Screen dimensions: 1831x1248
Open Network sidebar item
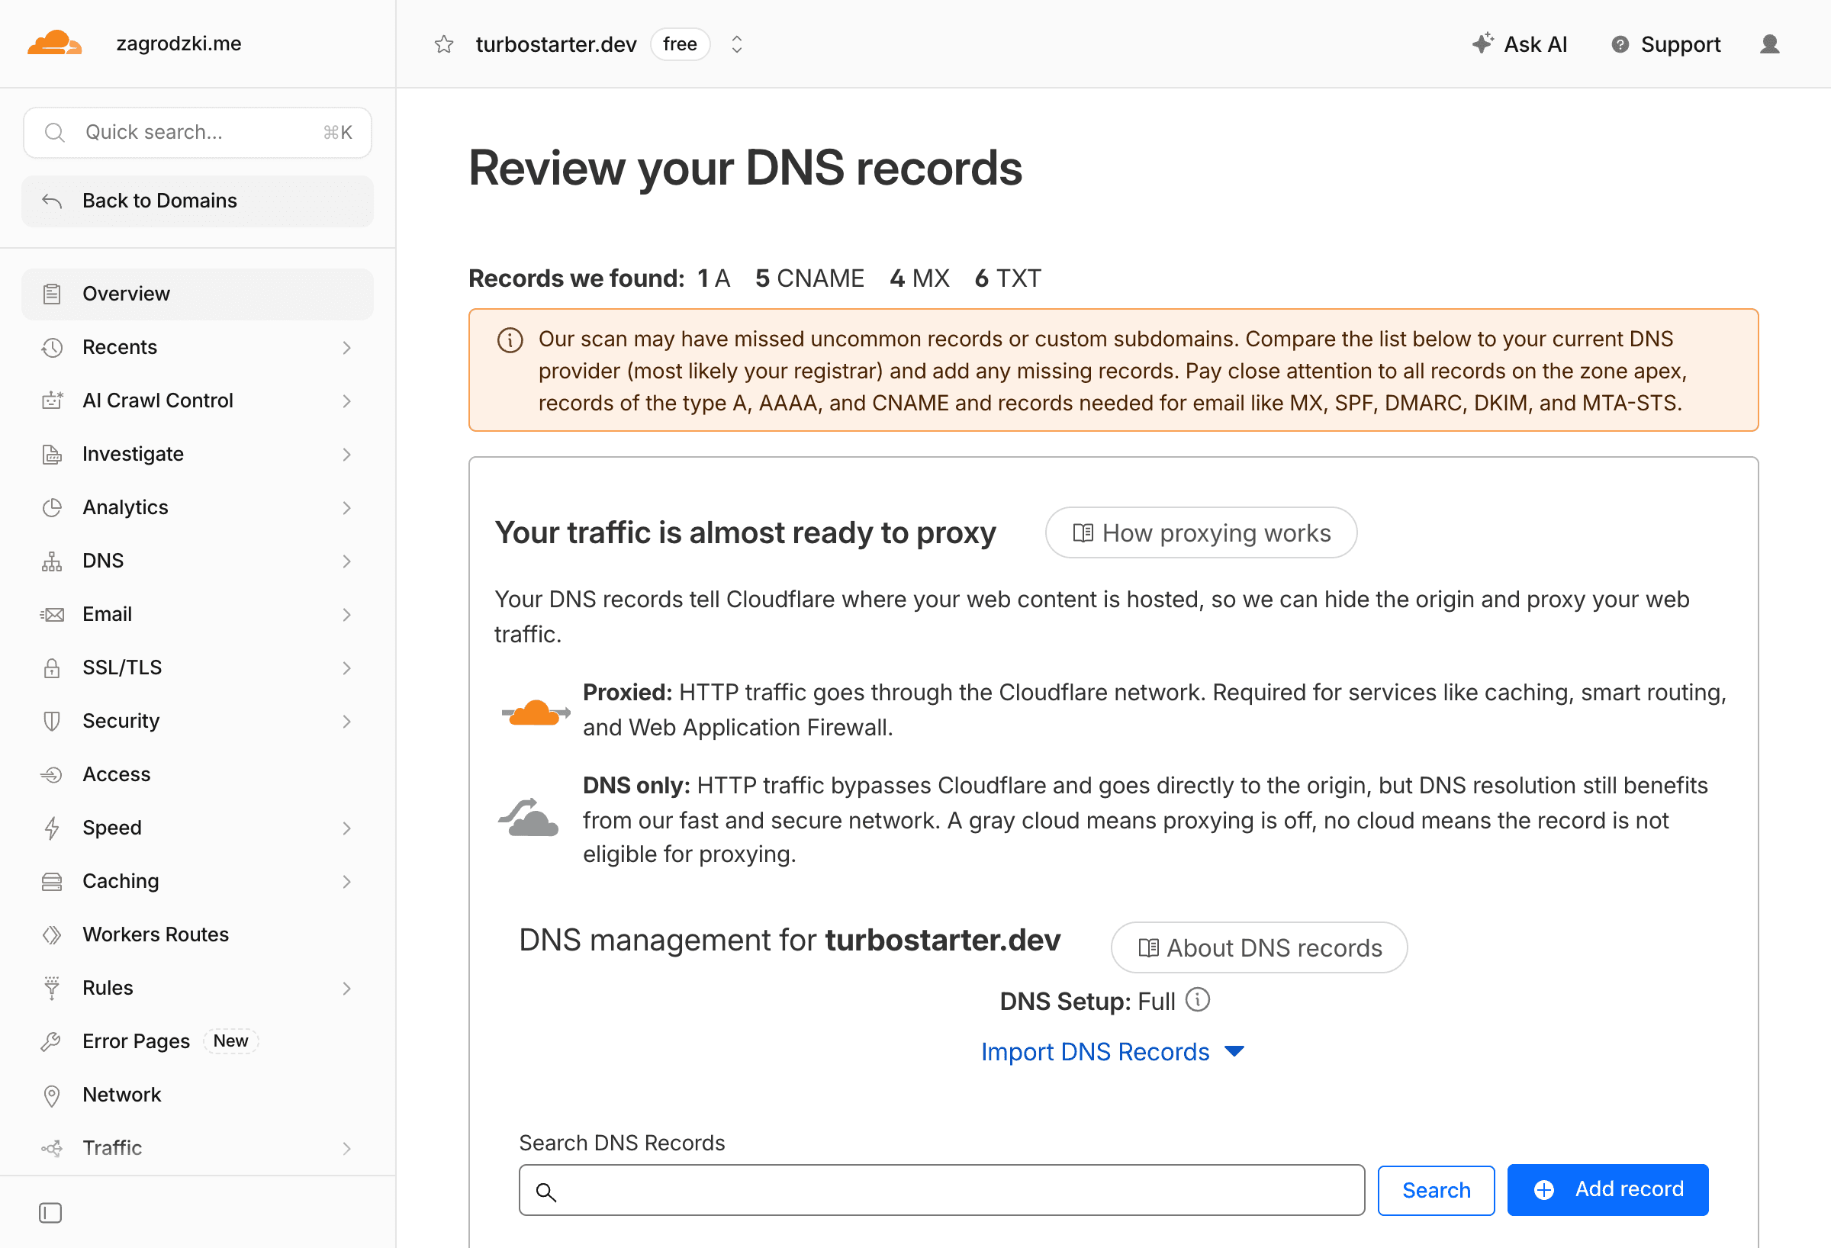[x=198, y=1095]
